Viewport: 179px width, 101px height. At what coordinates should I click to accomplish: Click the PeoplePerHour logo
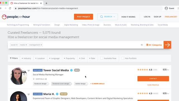tap(16, 17)
